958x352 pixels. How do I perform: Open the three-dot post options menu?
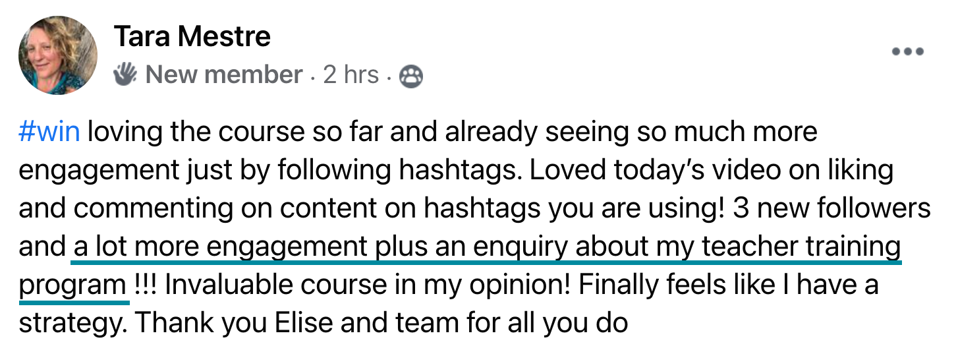907,52
